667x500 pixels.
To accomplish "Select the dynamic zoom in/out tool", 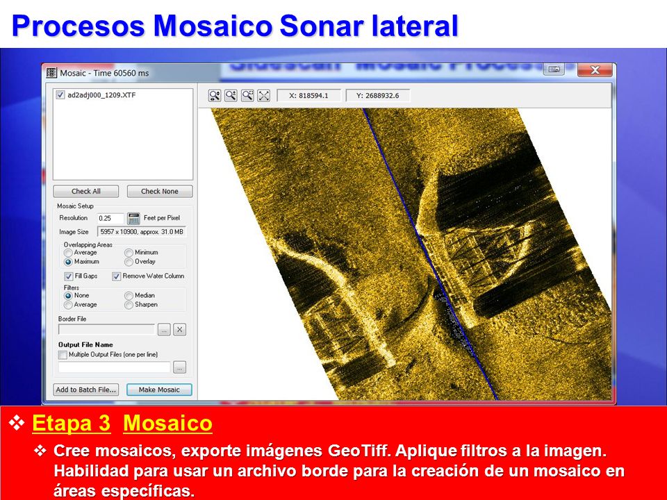I will tap(215, 95).
